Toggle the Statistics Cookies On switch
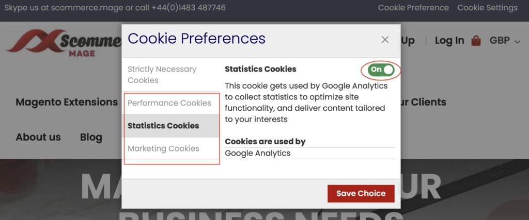Screen dimensions: 529x220 [382, 70]
